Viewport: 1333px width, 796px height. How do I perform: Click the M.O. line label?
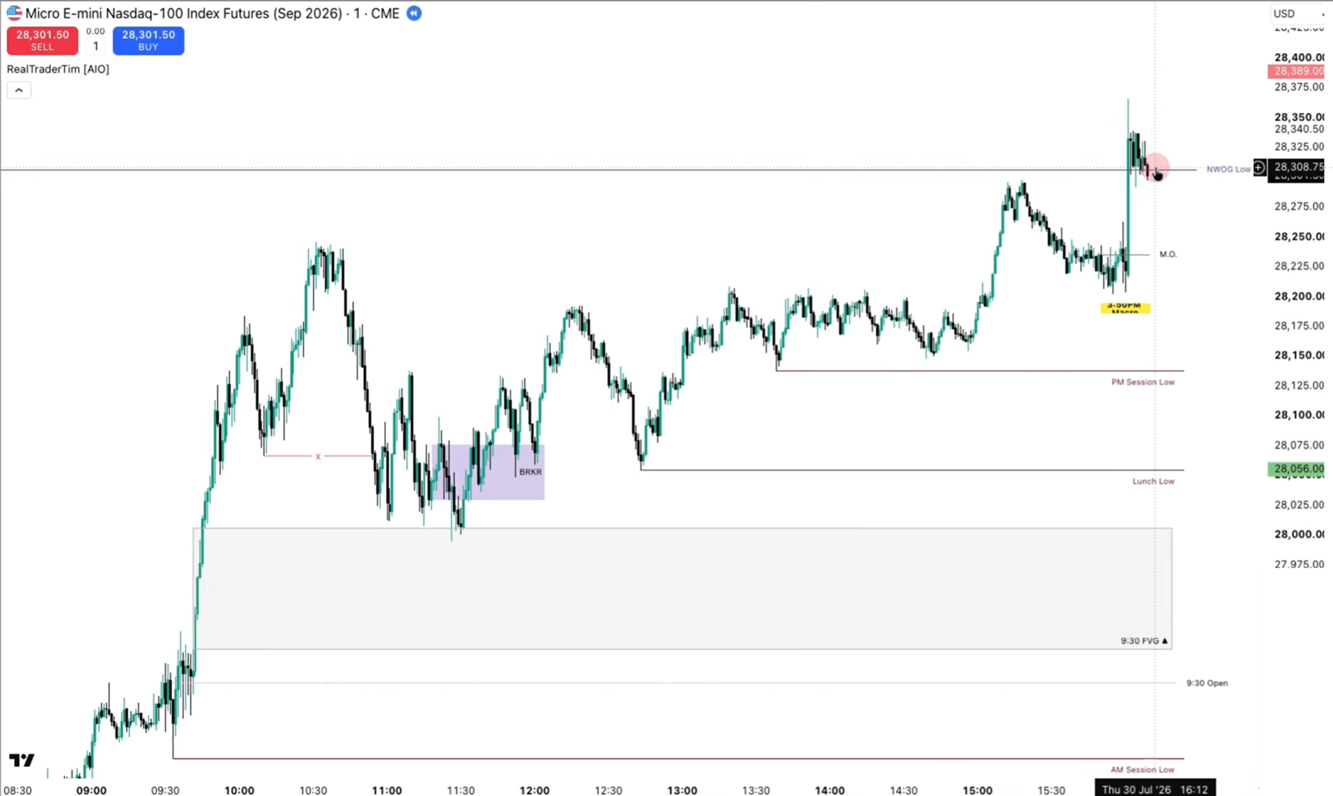tap(1168, 254)
